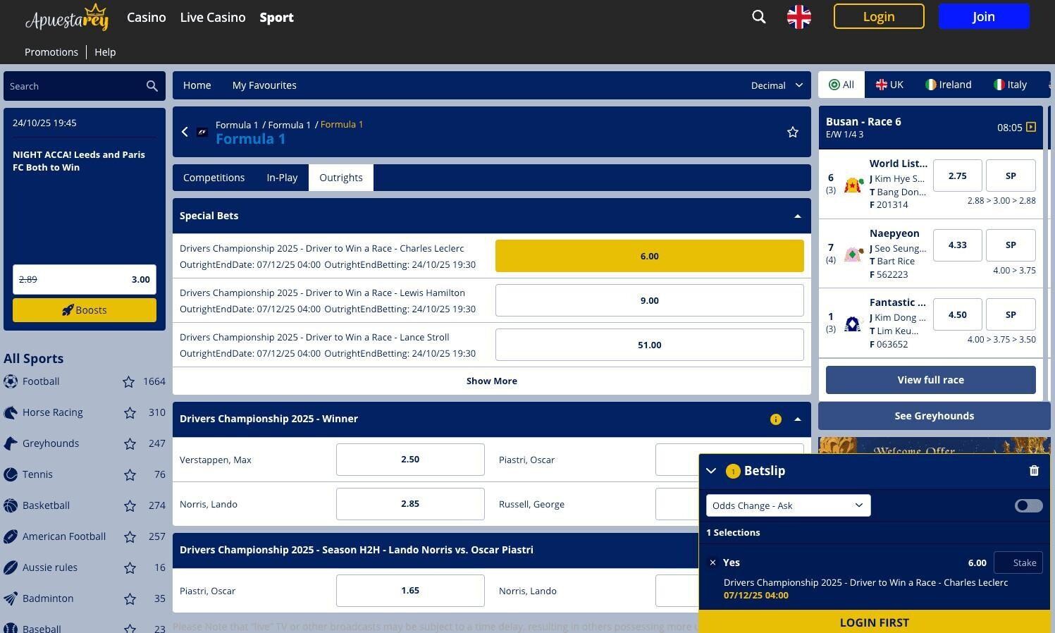Toggle the betslip switch on
The width and height of the screenshot is (1055, 633).
pyautogui.click(x=1028, y=505)
